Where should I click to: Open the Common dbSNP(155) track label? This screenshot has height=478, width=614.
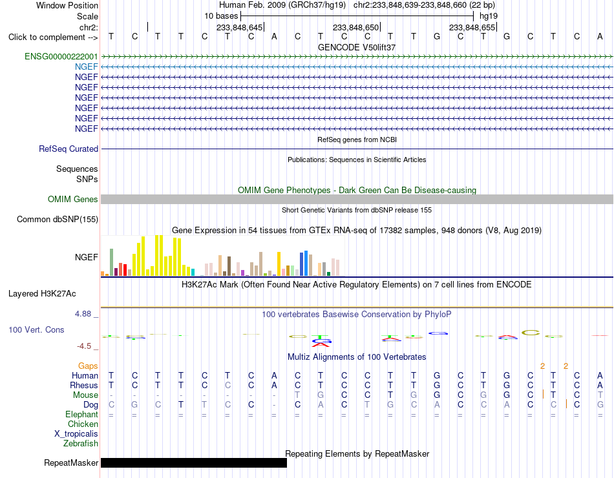[x=58, y=219]
